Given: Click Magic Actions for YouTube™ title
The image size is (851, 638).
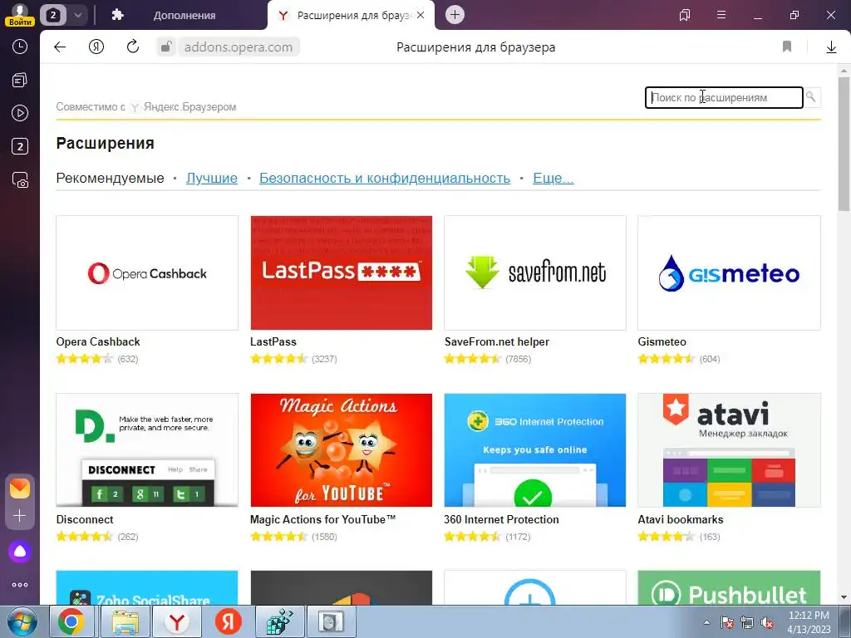Looking at the screenshot, I should (x=323, y=520).
